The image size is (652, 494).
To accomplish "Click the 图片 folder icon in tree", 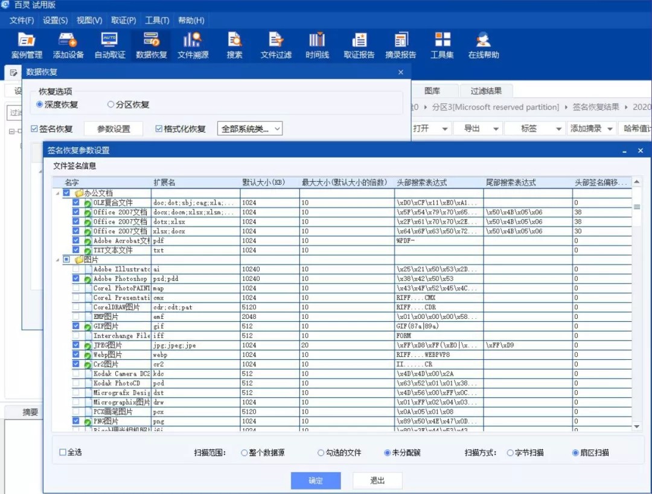I will pyautogui.click(x=79, y=260).
